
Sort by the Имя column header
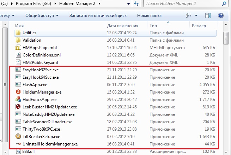pos(19,26)
